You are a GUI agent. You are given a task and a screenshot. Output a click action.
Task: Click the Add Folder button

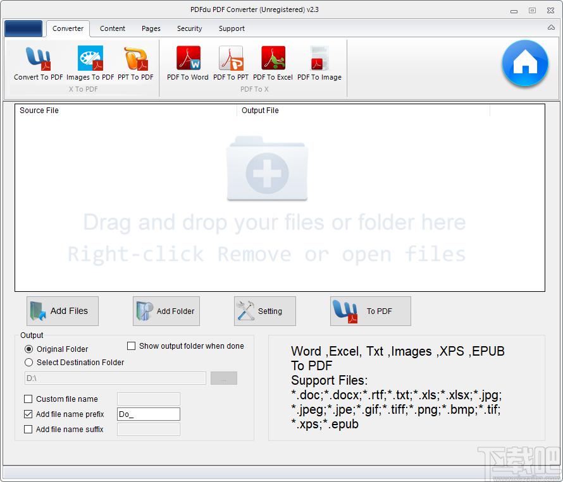pos(166,311)
